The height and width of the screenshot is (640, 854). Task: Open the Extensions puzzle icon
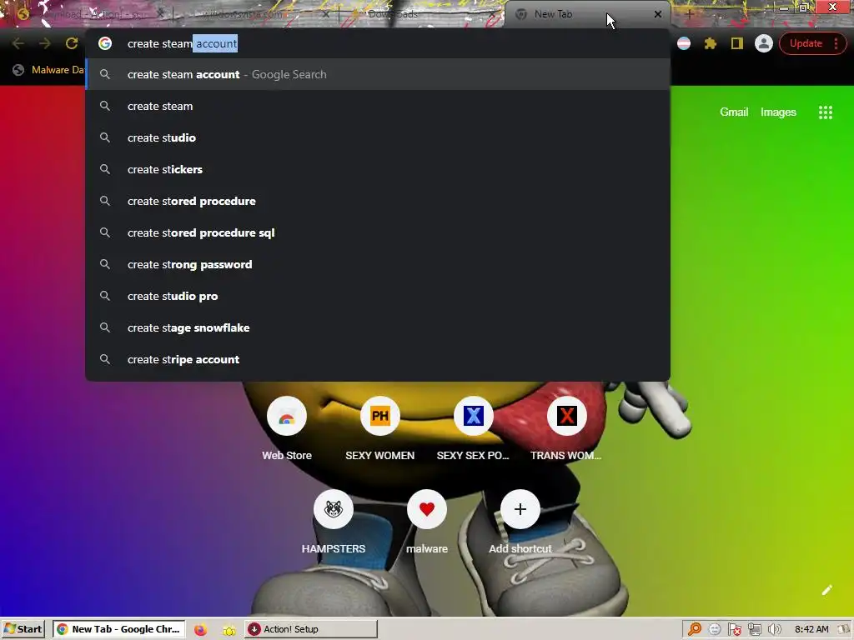point(711,43)
